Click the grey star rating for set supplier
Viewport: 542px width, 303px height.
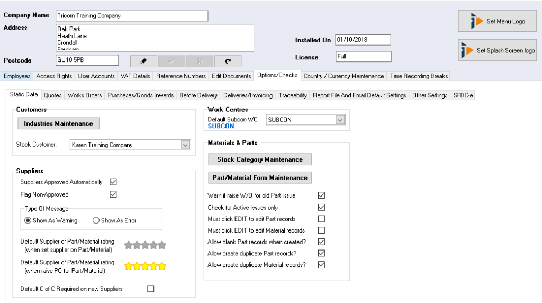click(145, 245)
